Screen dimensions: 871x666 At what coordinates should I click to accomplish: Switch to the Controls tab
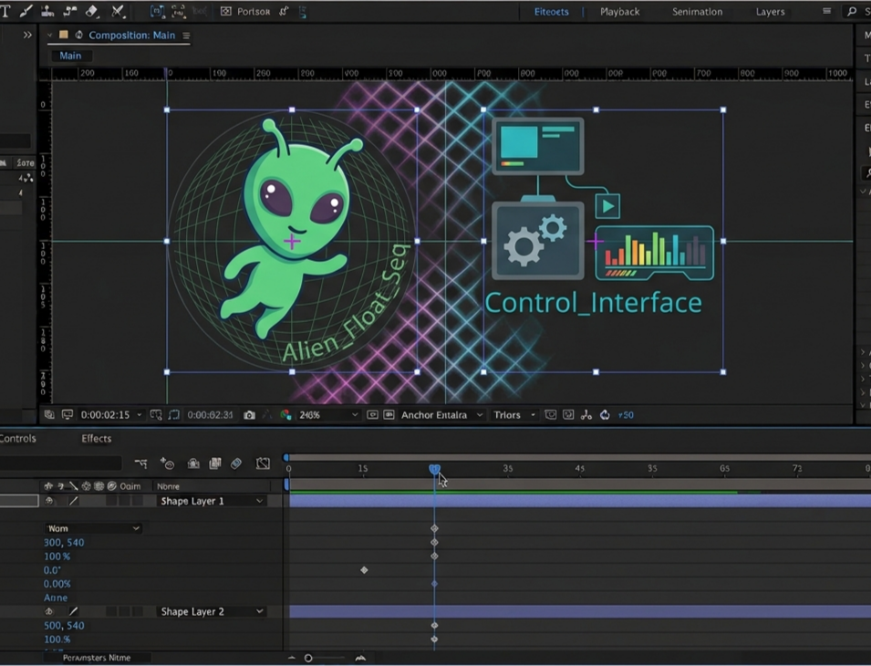17,438
